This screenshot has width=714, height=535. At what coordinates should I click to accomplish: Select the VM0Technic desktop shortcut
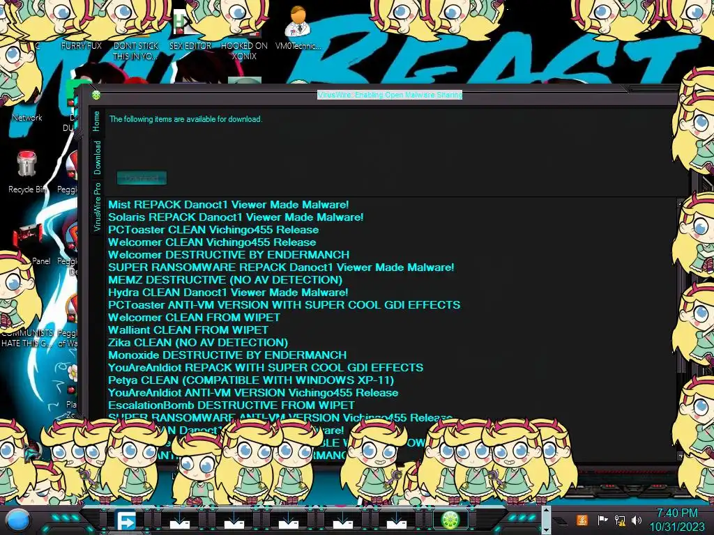pyautogui.click(x=298, y=28)
